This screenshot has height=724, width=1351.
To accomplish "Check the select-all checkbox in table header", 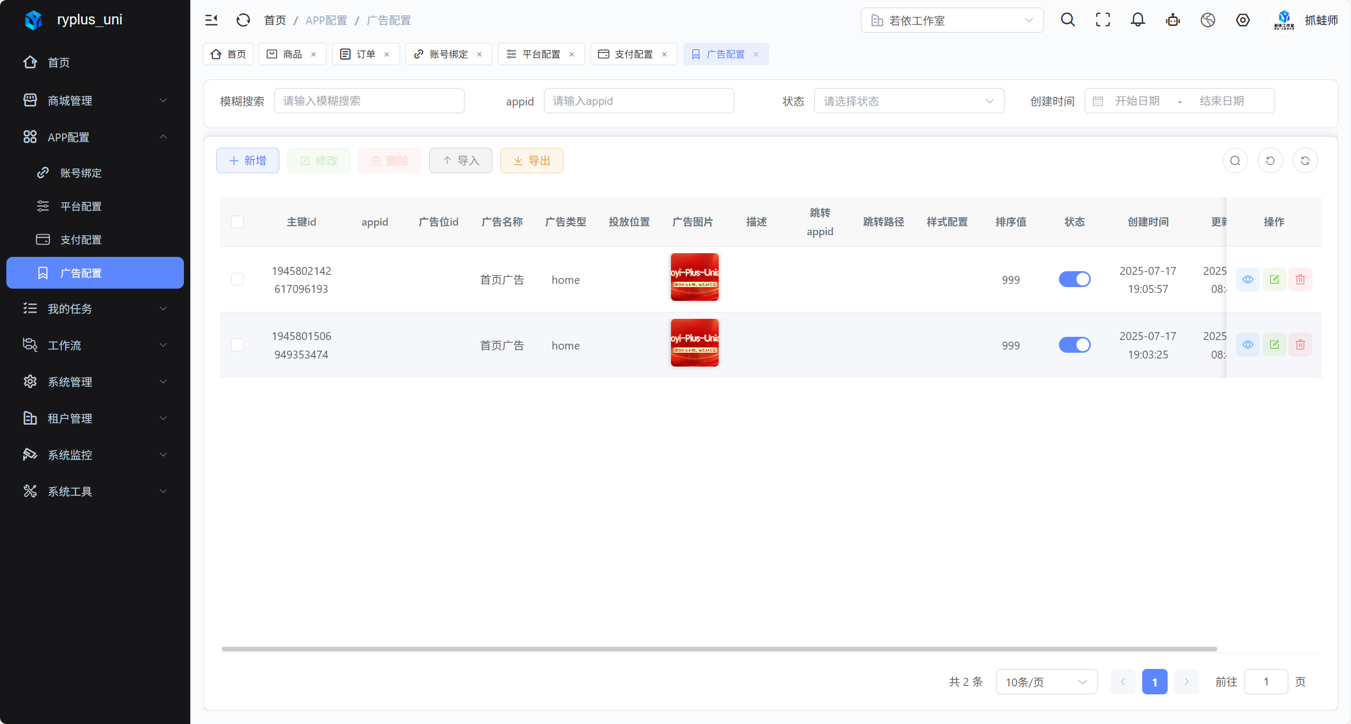I will 237,222.
